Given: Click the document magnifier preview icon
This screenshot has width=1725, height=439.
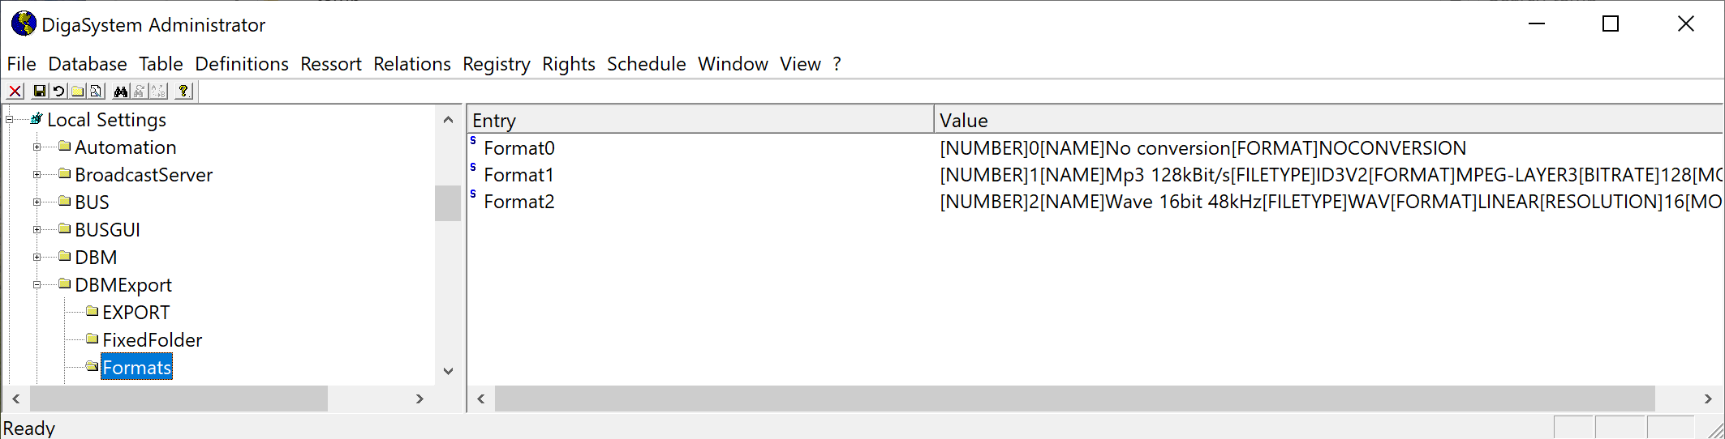Looking at the screenshot, I should coord(97,92).
